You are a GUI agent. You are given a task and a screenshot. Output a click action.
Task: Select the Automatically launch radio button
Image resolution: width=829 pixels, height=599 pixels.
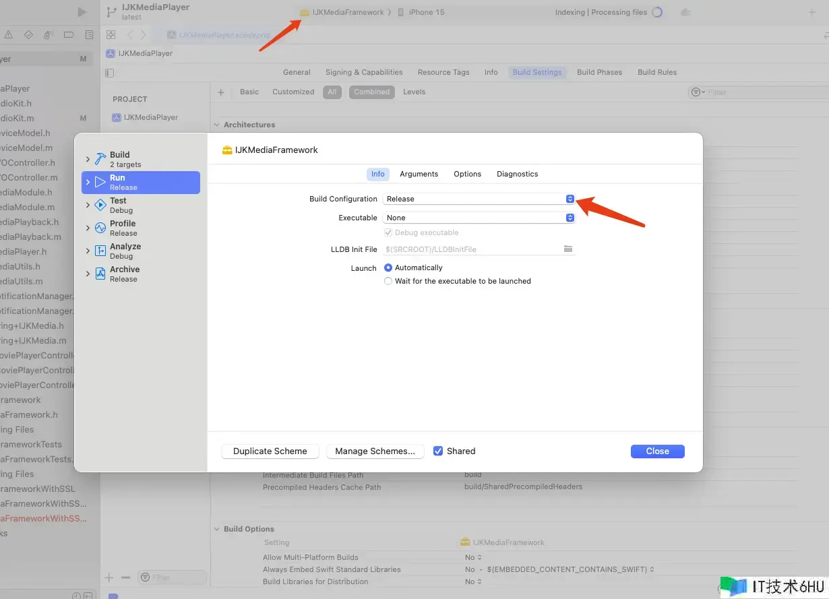pos(388,267)
